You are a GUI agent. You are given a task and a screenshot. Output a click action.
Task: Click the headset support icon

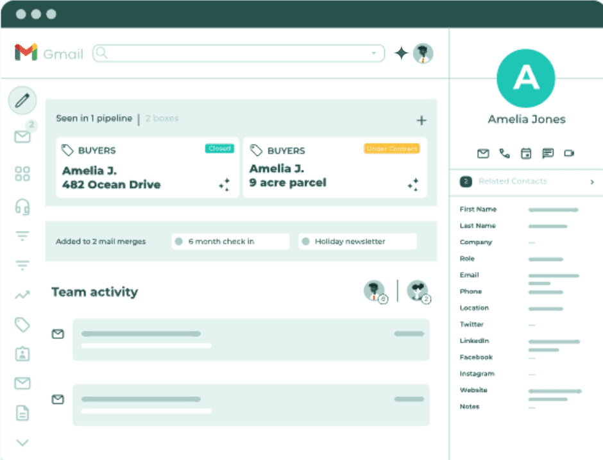(x=22, y=207)
